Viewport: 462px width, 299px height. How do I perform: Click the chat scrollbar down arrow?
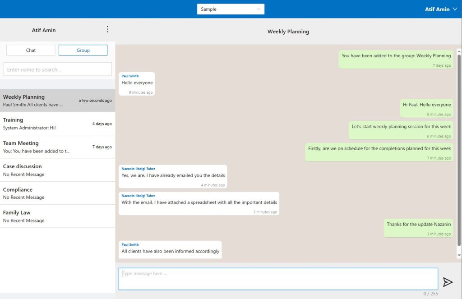(459, 255)
